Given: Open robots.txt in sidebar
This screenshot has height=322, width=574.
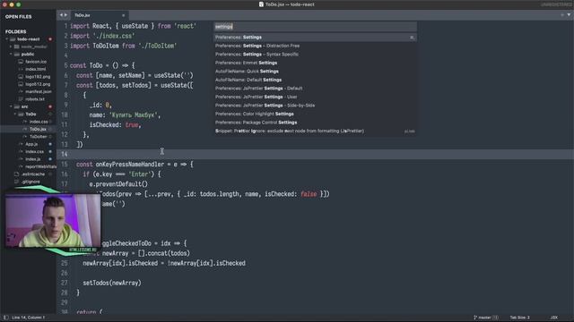Looking at the screenshot, I should [x=35, y=99].
